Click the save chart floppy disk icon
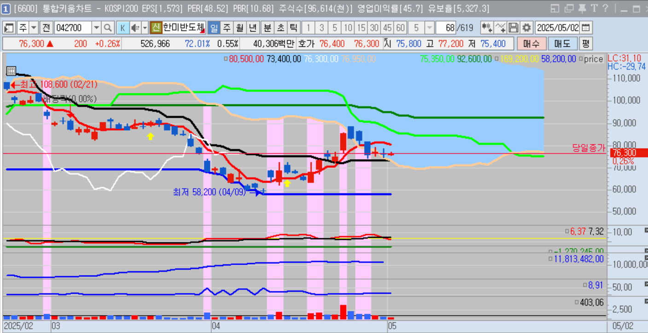 click(514, 28)
